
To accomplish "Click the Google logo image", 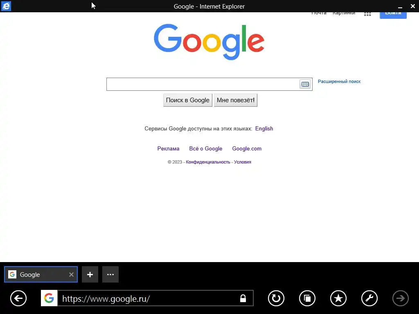I will point(209,42).
